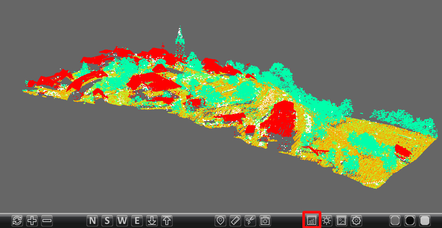The height and width of the screenshot is (228, 442).
Task: Open the gear settings menu
Action: coord(356,221)
